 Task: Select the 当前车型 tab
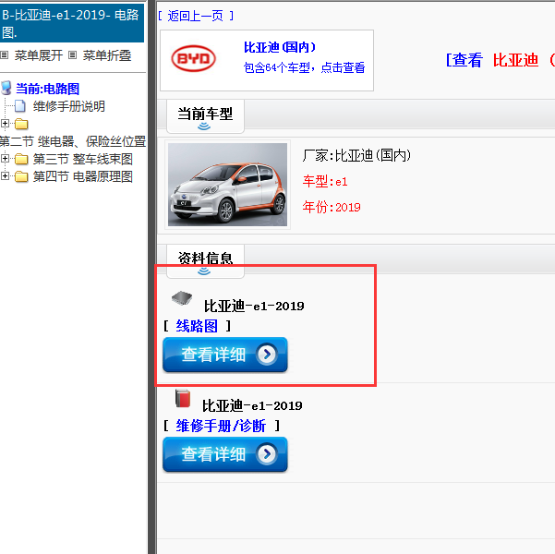coord(205,117)
